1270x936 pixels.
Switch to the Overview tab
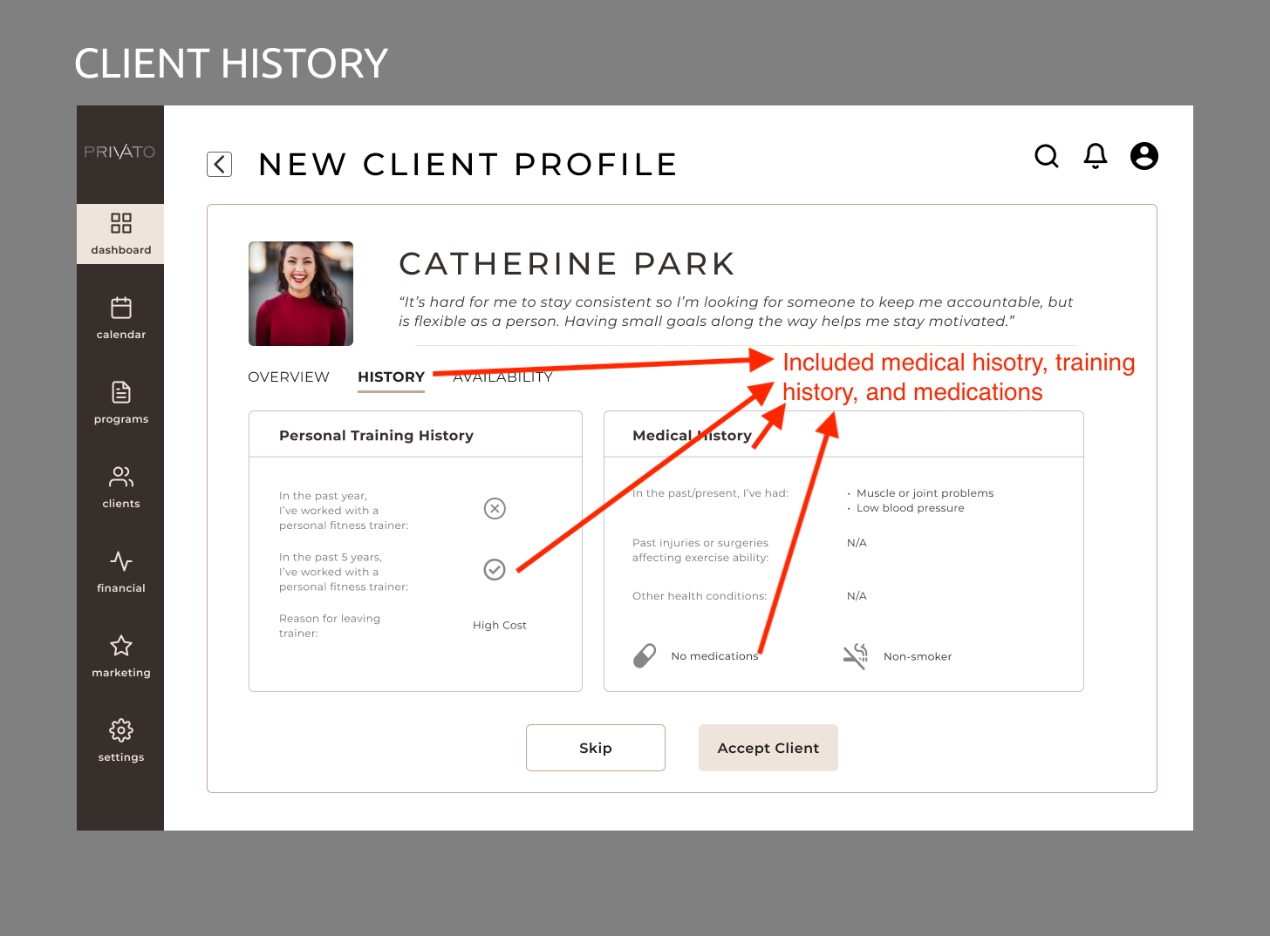289,376
